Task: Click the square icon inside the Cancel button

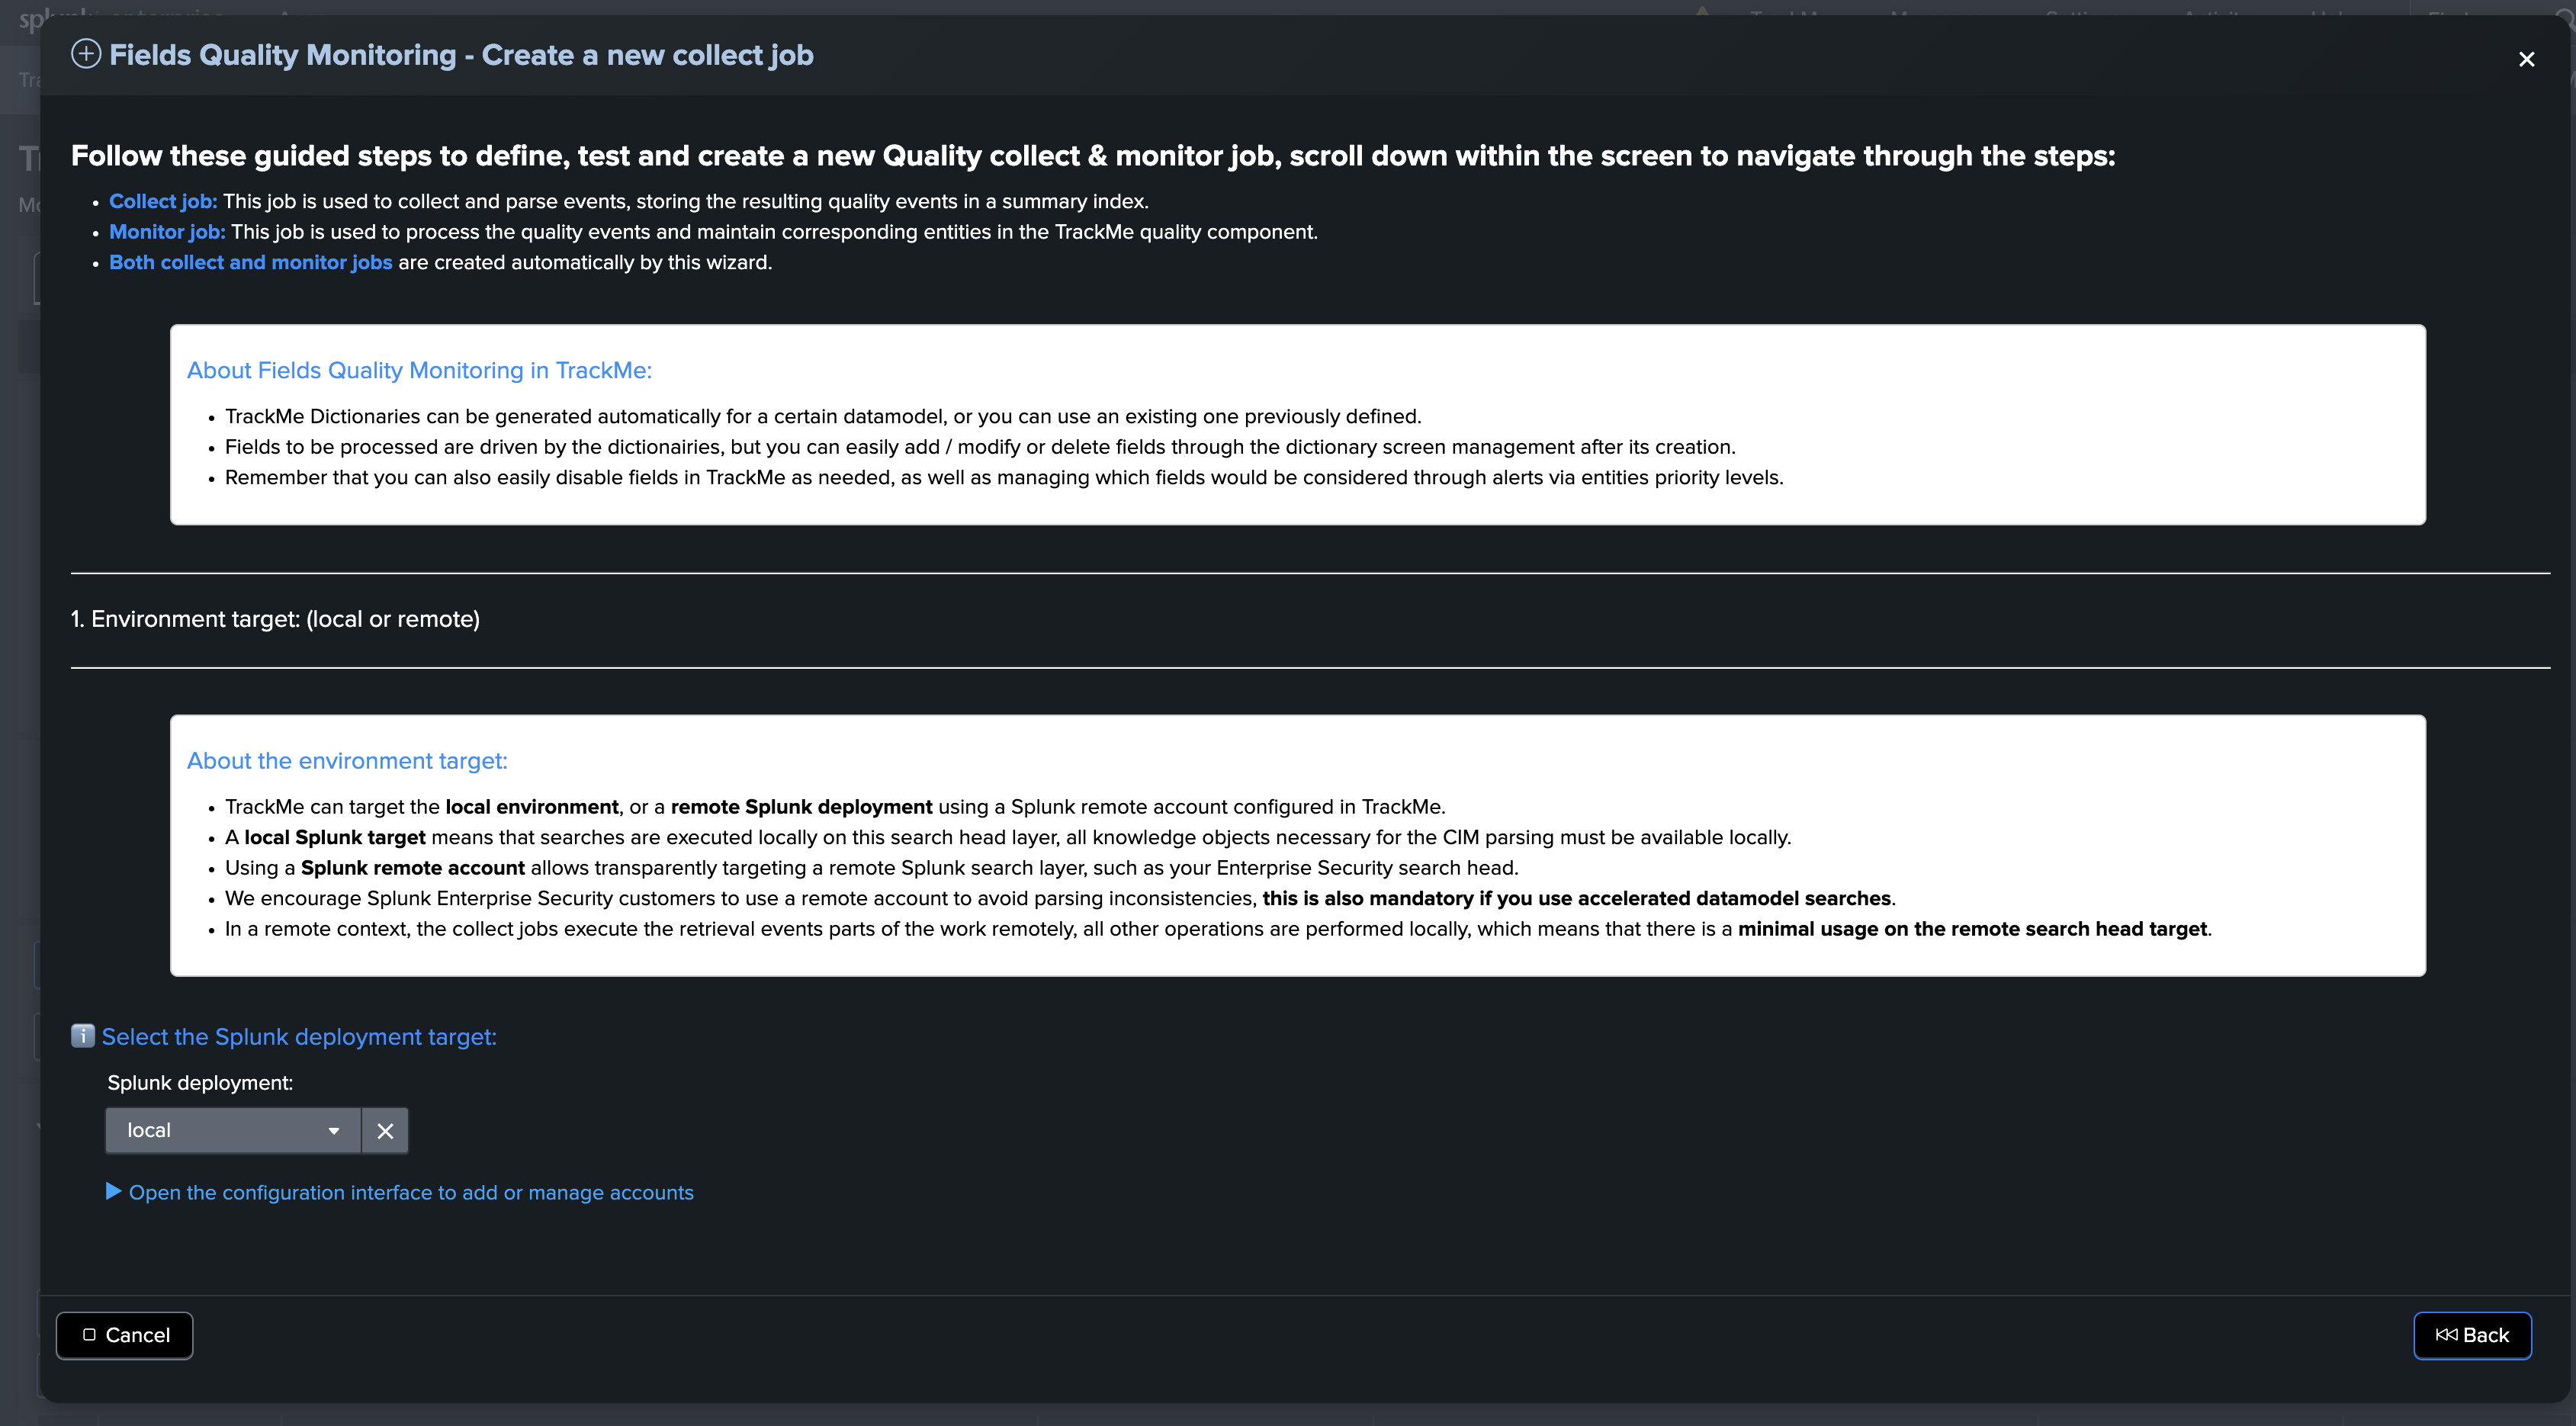Action: tap(89, 1334)
